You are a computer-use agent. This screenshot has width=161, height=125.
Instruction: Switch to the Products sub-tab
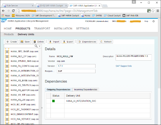9,34
